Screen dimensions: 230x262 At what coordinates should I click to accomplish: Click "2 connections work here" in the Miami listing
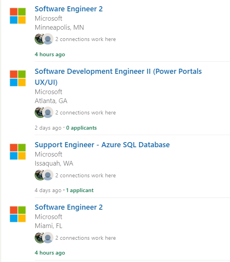pos(85,238)
